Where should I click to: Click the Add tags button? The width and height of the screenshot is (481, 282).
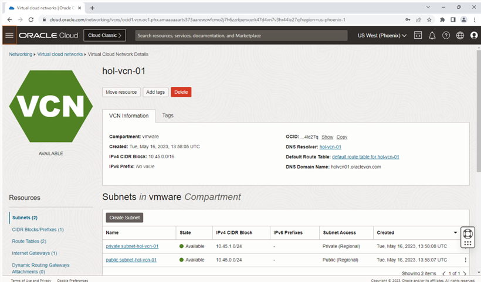point(155,92)
